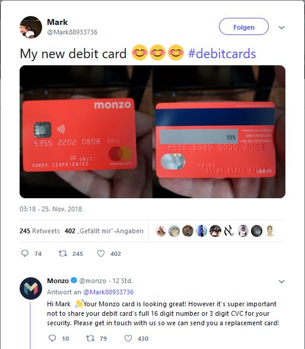Open dropdown chevron next to Folgen
305x349 pixels.
(x=282, y=27)
